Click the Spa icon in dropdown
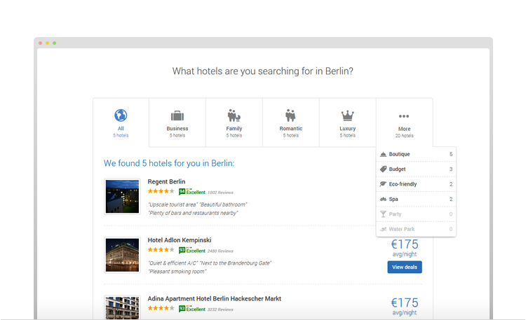Screen dimensions: 526x320 [383, 199]
